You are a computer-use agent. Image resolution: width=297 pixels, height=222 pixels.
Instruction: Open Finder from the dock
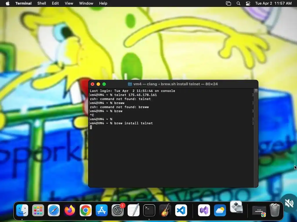[x=22, y=210]
